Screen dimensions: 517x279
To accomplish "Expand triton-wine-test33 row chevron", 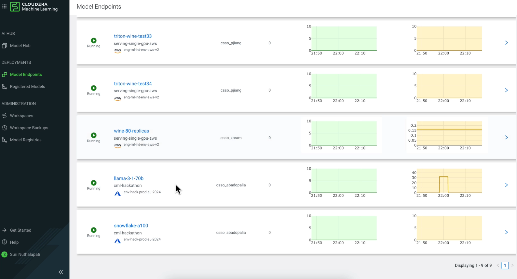I will [506, 43].
